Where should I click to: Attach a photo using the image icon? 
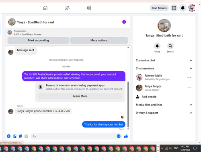pos(14,136)
